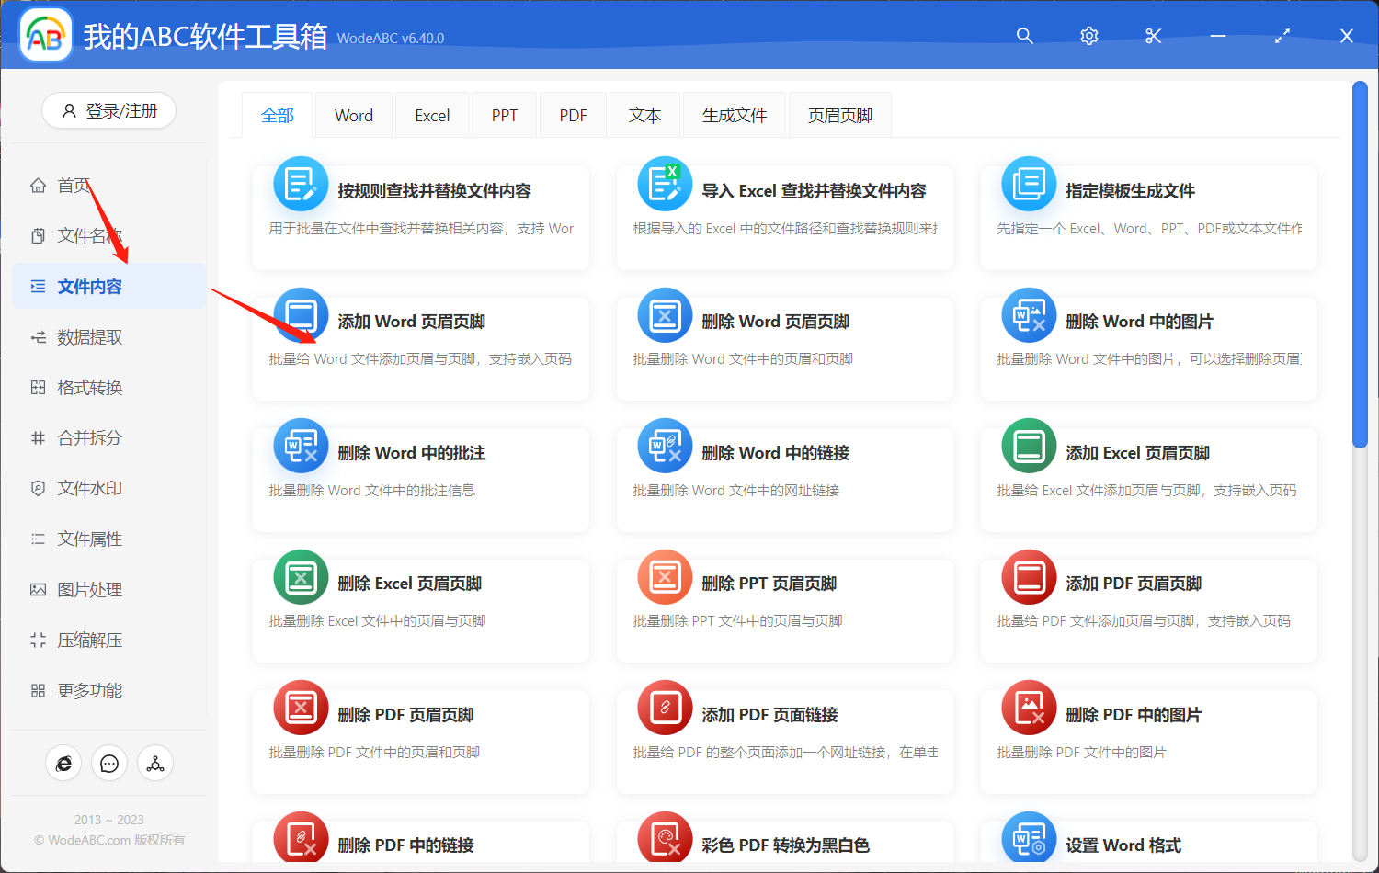Open the search icon in title bar
Screen dimensions: 1379x873
1024,36
